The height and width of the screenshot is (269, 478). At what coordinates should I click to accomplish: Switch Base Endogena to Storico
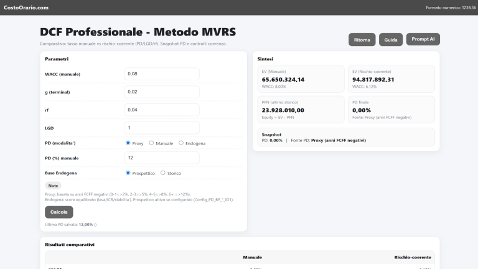point(163,173)
